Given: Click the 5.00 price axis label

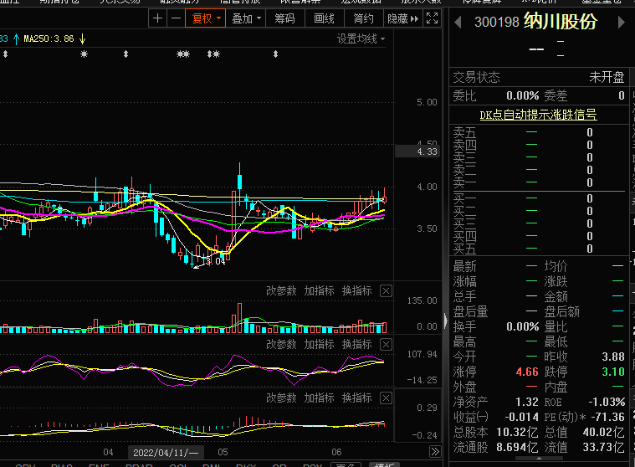Looking at the screenshot, I should (427, 102).
